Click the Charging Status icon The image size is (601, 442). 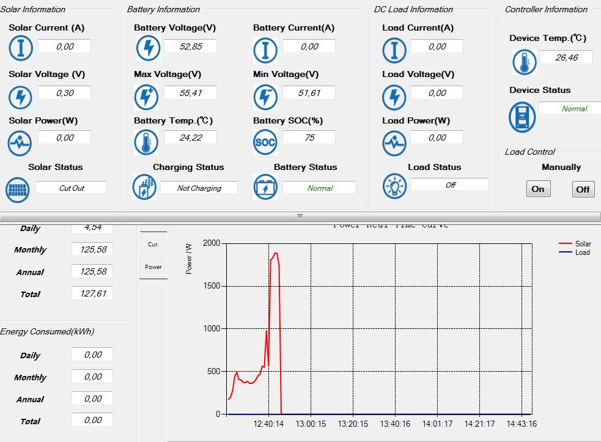coord(144,188)
